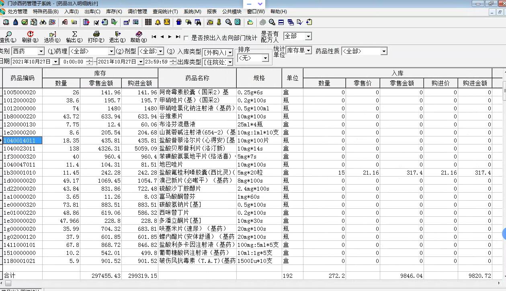Click the 药品名称 column header
The height and width of the screenshot is (291, 506).
coord(197,78)
